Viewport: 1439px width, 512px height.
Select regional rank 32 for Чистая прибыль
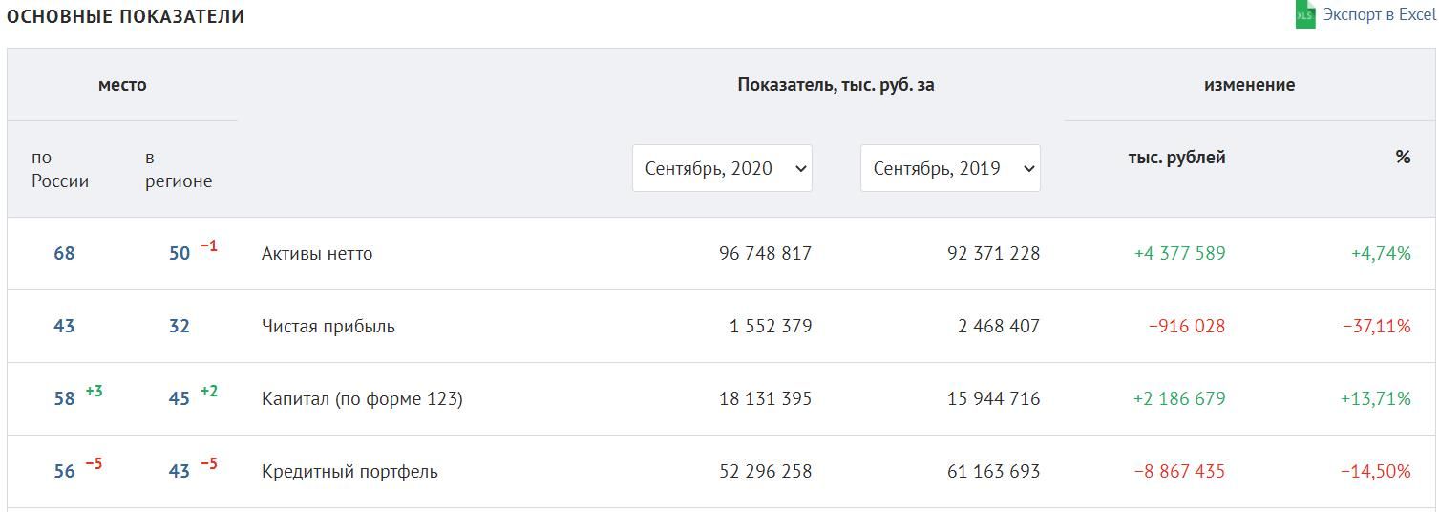click(x=180, y=327)
